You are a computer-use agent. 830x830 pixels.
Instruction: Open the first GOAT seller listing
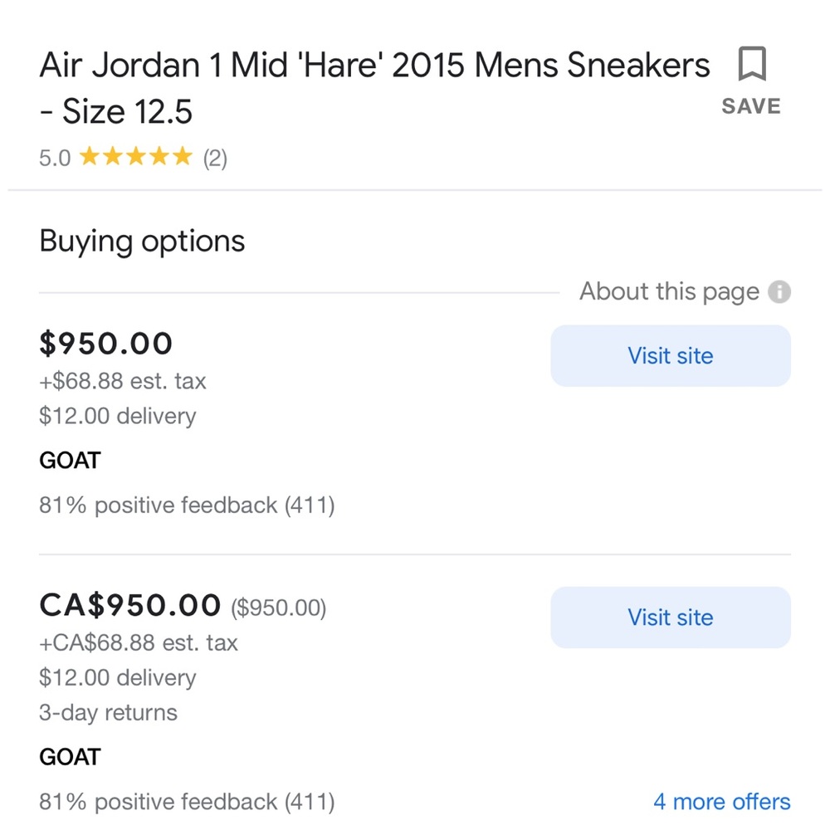point(69,460)
